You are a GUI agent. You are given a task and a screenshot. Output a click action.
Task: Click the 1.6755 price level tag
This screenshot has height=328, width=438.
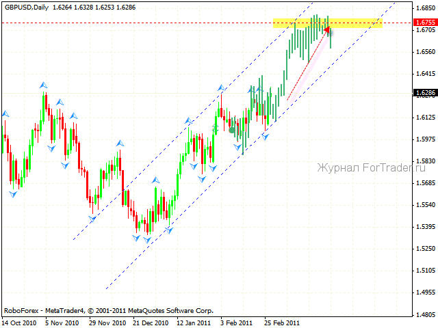[424, 23]
